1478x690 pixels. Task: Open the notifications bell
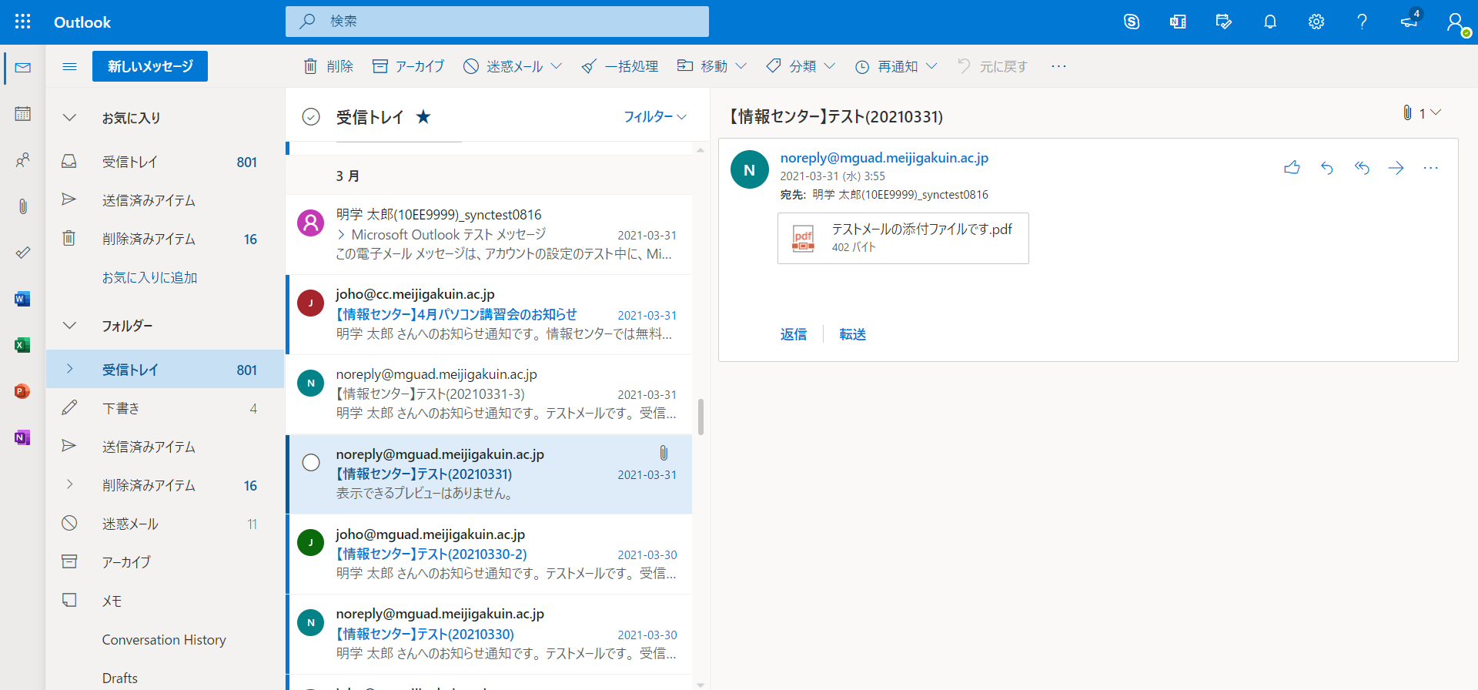coord(1270,22)
